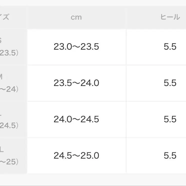The image size is (186, 186).
Task: Click the gray strip below the table
Action: click(93, 180)
